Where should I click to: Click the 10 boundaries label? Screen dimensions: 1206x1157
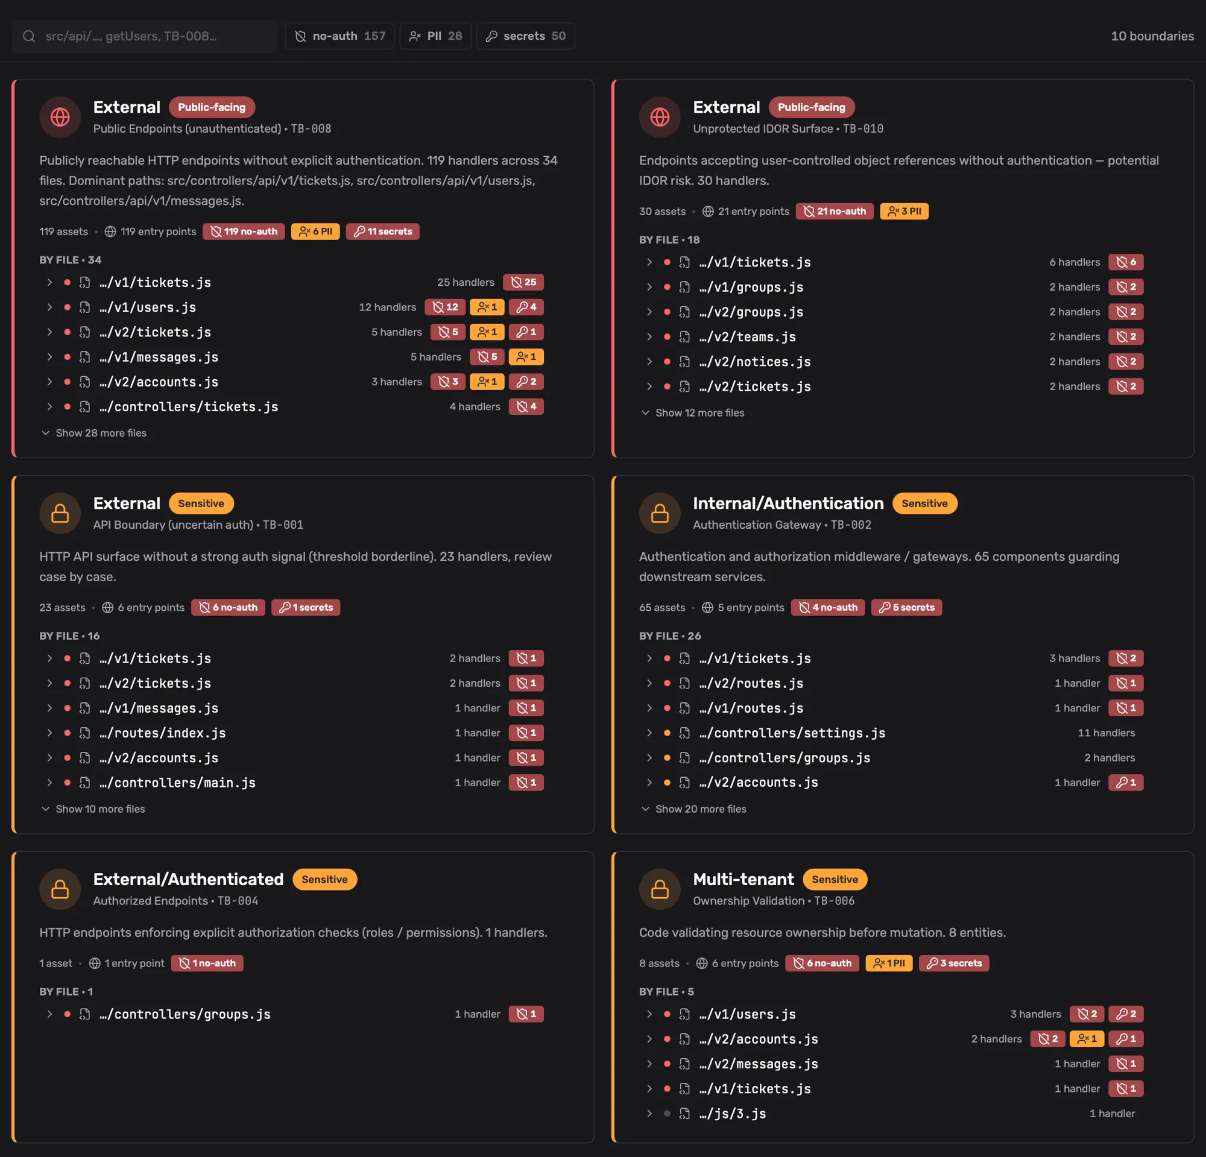tap(1152, 36)
